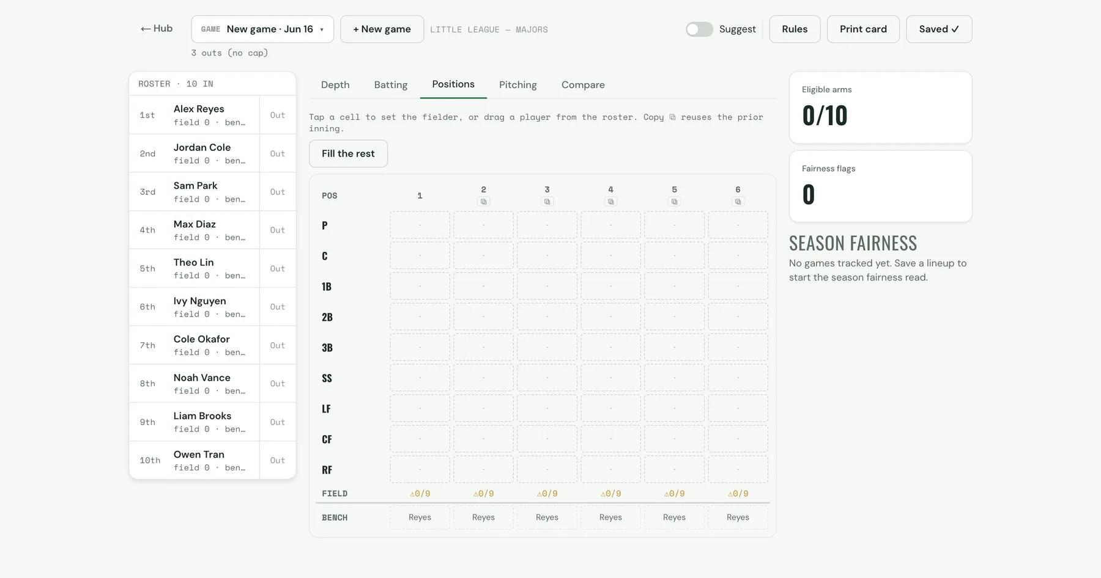Click the inning 6 bench cell Reyes

pyautogui.click(x=738, y=518)
